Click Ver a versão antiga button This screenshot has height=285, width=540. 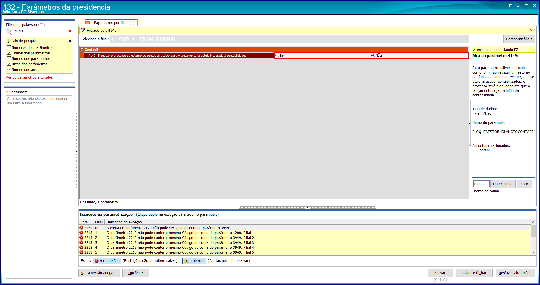tap(99, 273)
